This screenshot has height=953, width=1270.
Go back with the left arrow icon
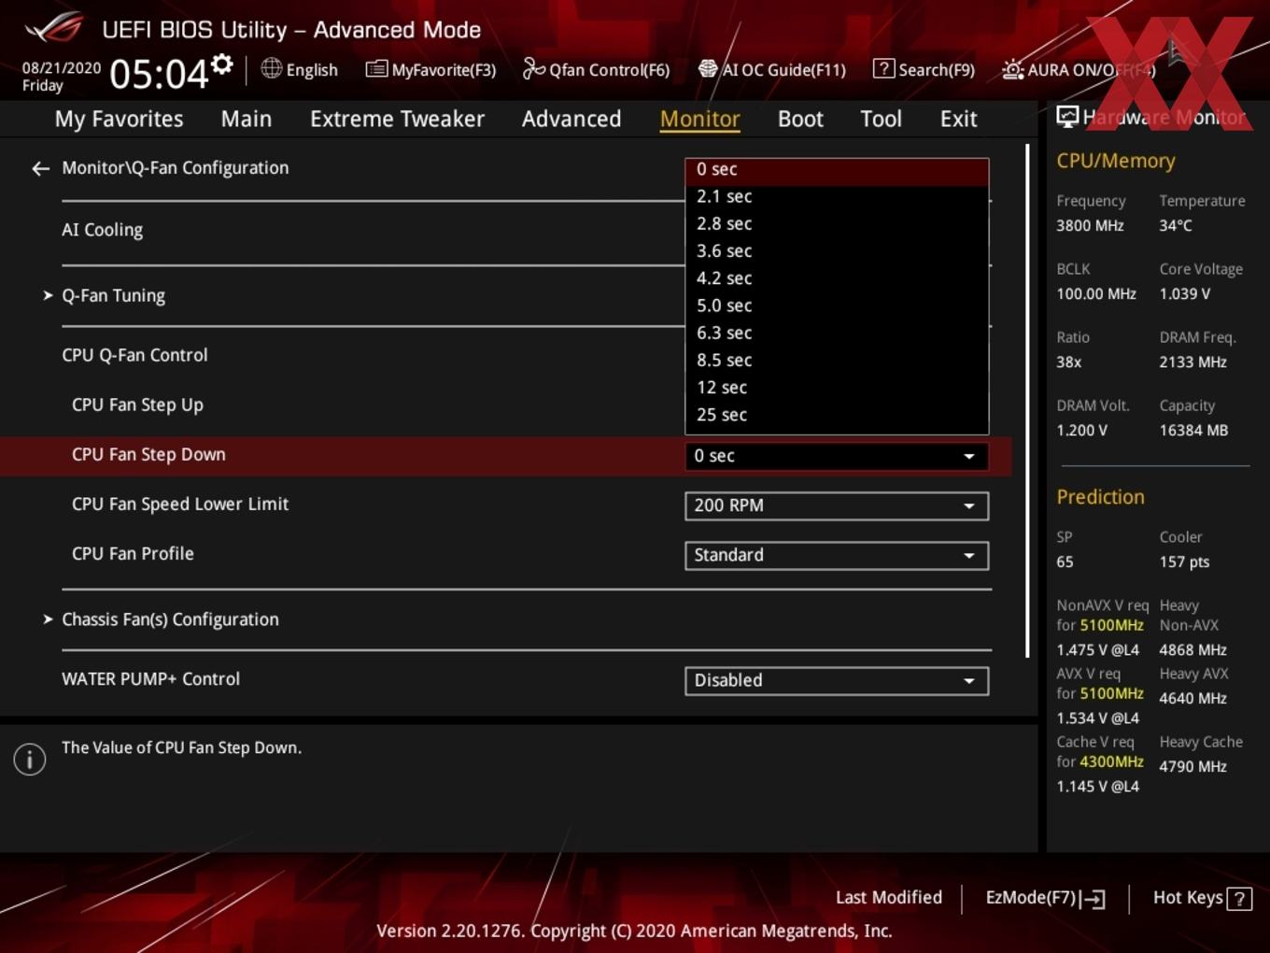[40, 168]
